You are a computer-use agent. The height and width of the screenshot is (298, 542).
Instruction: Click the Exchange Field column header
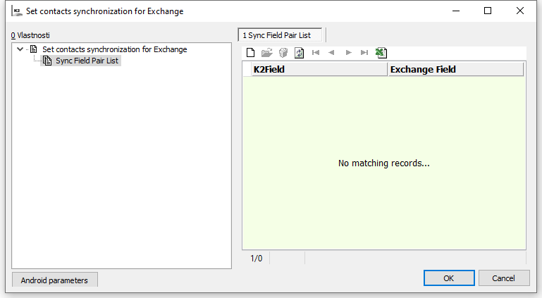tap(456, 70)
